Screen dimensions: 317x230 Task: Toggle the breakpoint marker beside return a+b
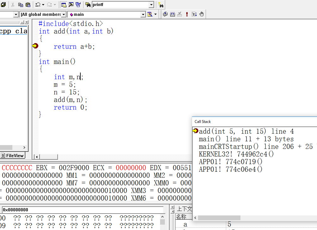click(35, 46)
